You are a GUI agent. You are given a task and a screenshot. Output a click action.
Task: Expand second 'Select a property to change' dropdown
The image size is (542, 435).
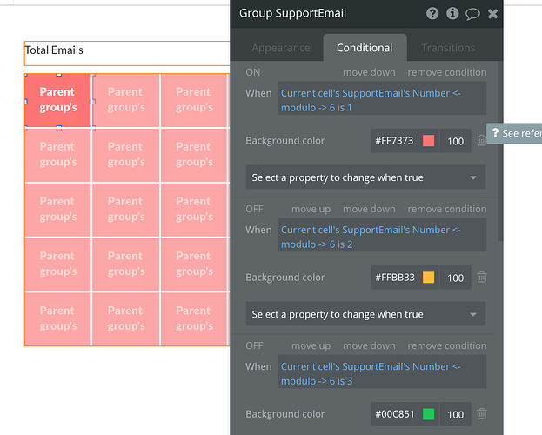click(365, 314)
